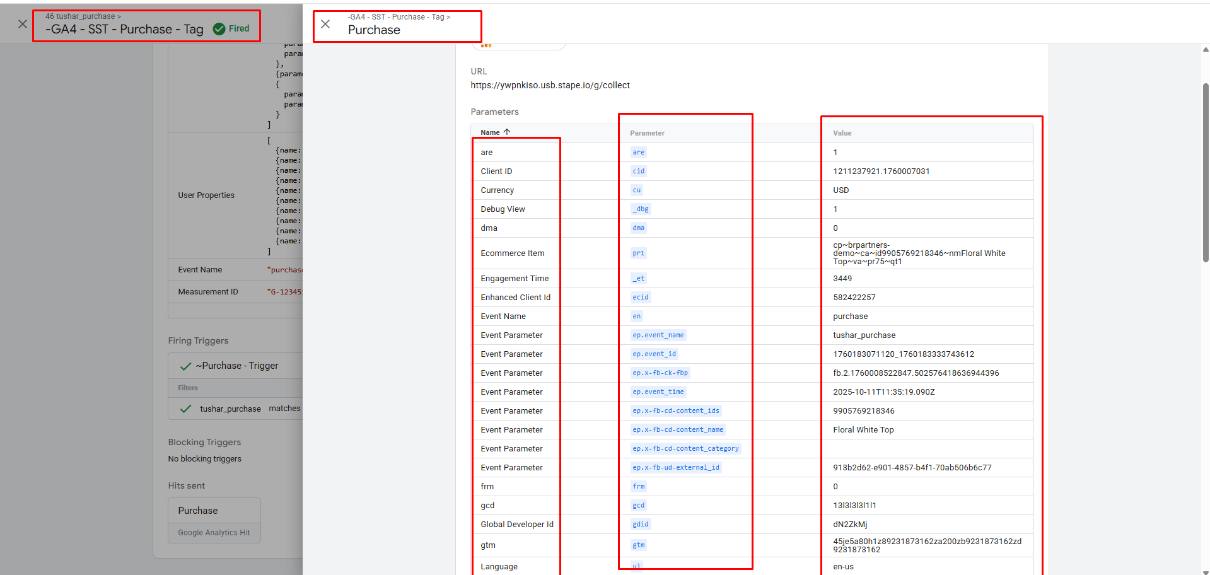Select the Ecommerce Item row
1210x575 pixels.
pos(512,253)
